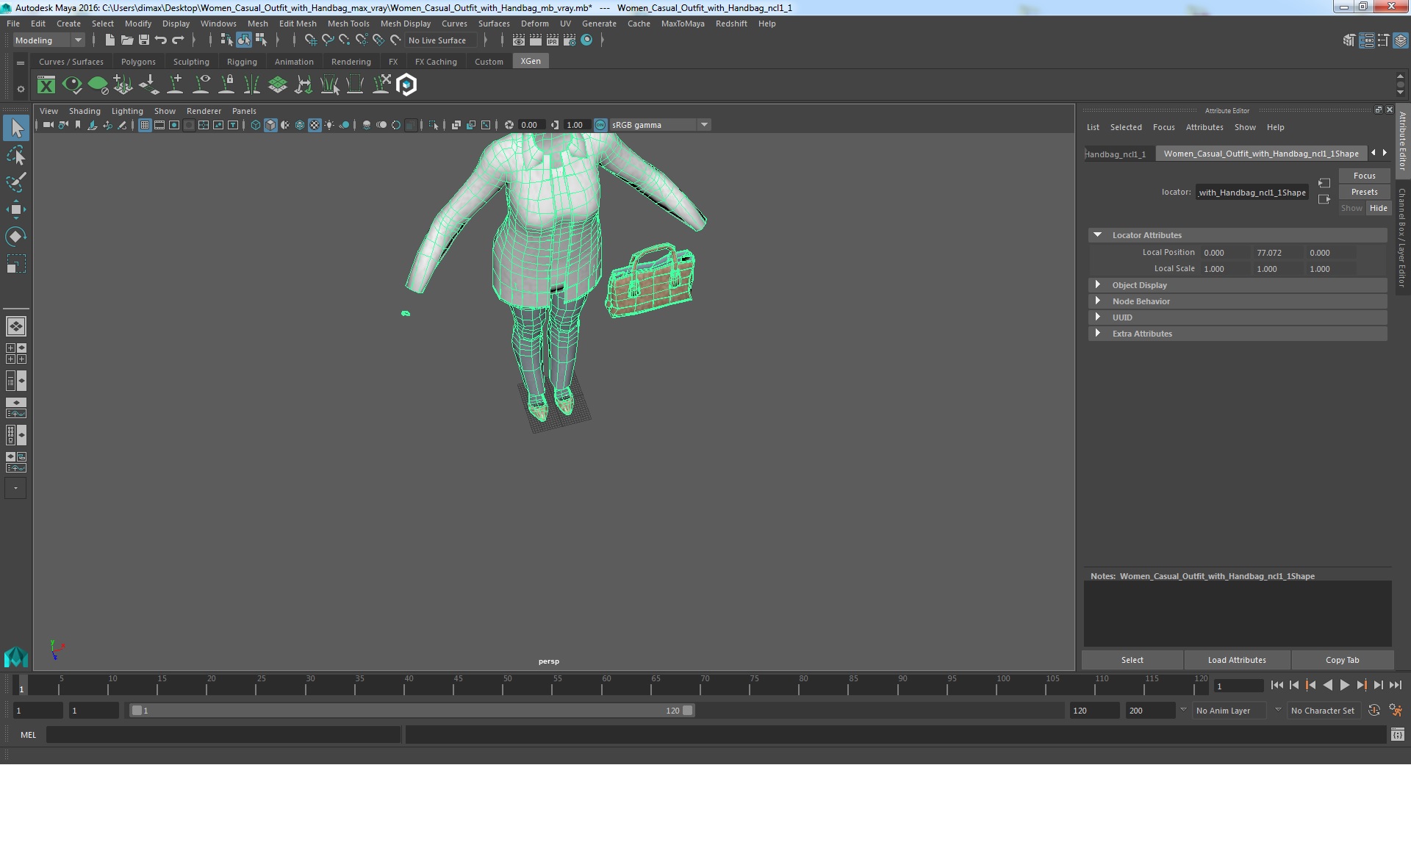This screenshot has height=851, width=1411.
Task: Switch to the Rigging shelf tab
Action: pyautogui.click(x=242, y=62)
